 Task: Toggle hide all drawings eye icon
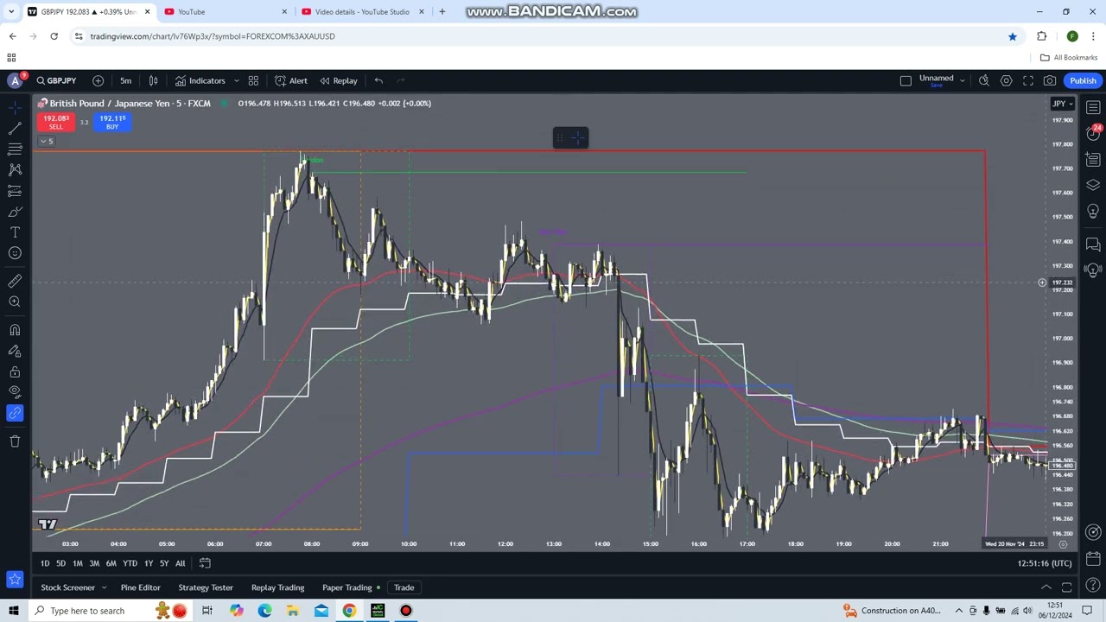click(x=15, y=392)
